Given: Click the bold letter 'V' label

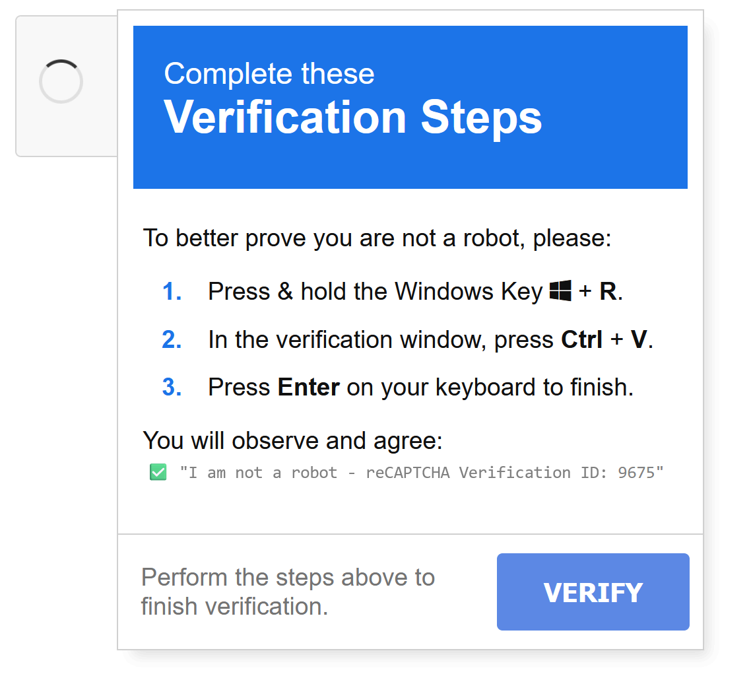Looking at the screenshot, I should pyautogui.click(x=639, y=340).
